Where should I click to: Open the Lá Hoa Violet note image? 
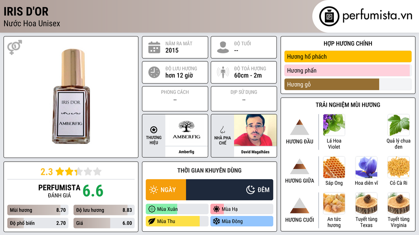coord(334,125)
